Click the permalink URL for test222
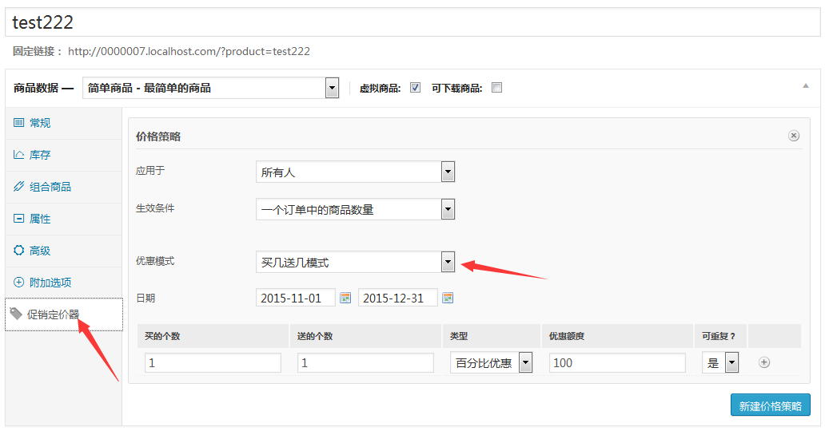 (x=189, y=52)
